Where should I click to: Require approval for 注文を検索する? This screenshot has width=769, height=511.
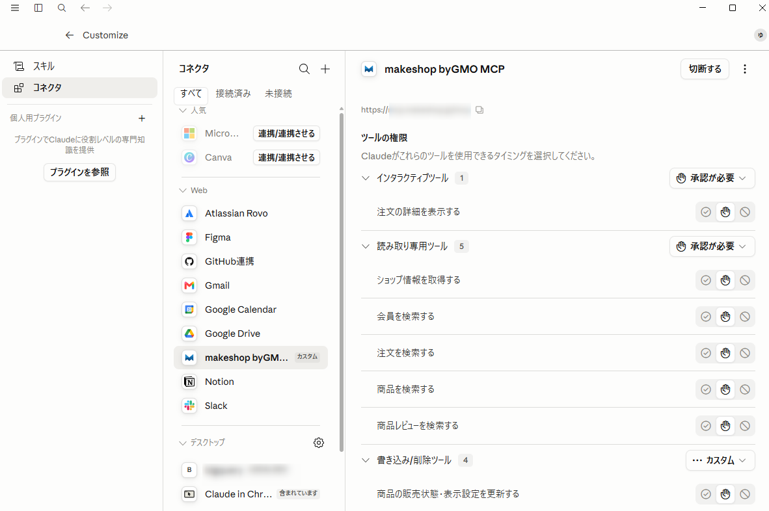tap(725, 353)
